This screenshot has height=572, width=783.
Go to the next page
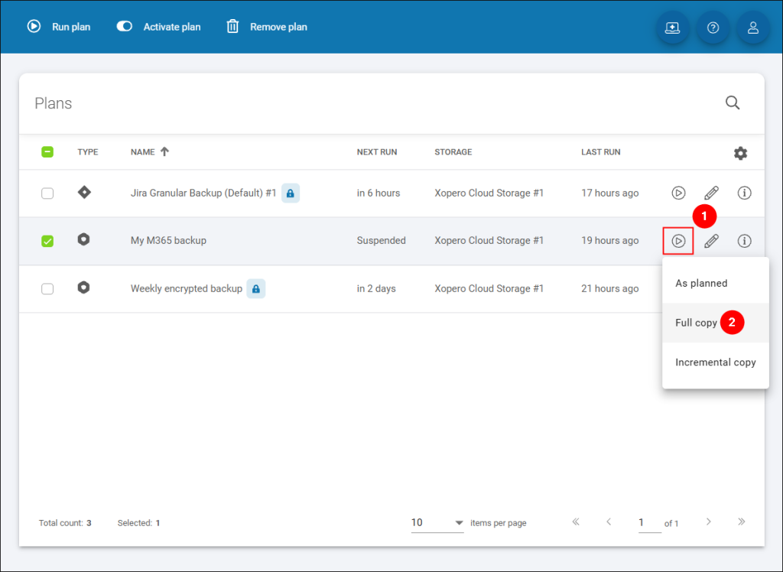coord(708,522)
